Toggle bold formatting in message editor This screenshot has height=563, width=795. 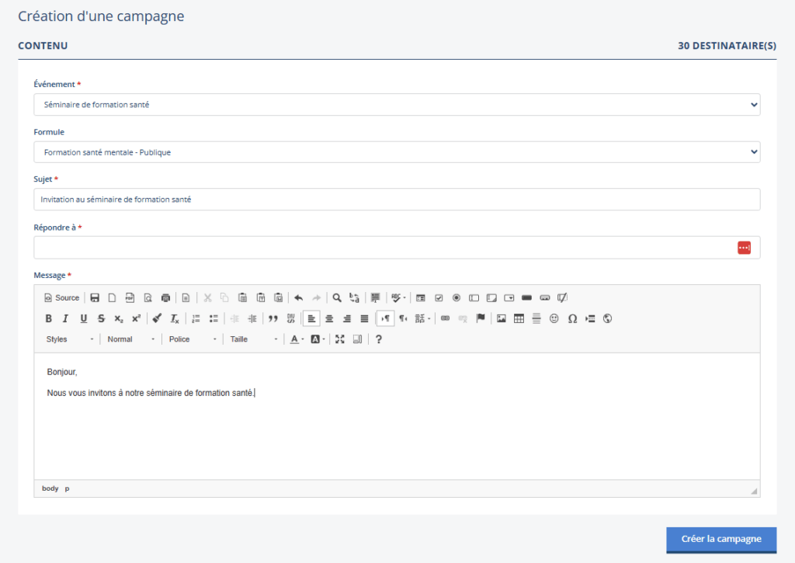[49, 318]
